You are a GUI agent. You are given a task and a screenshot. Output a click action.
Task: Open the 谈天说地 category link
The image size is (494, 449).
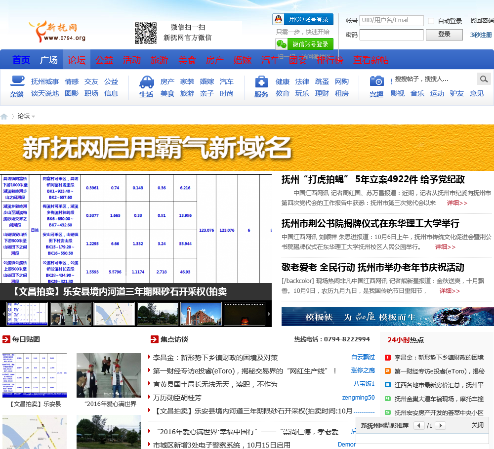(45, 93)
